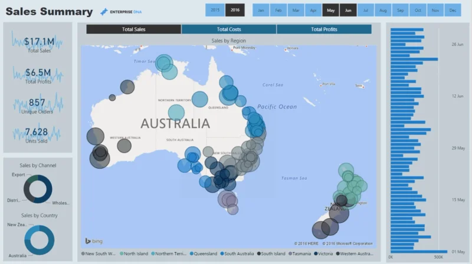472x264 pixels.
Task: Select the $17.1M Total Sales card
Action: pos(38,42)
